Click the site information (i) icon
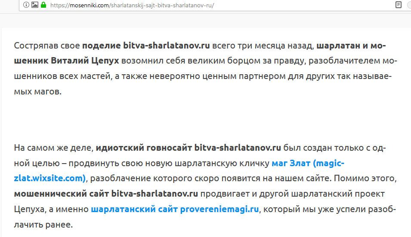The height and width of the screenshot is (237, 411). tap(27, 5)
